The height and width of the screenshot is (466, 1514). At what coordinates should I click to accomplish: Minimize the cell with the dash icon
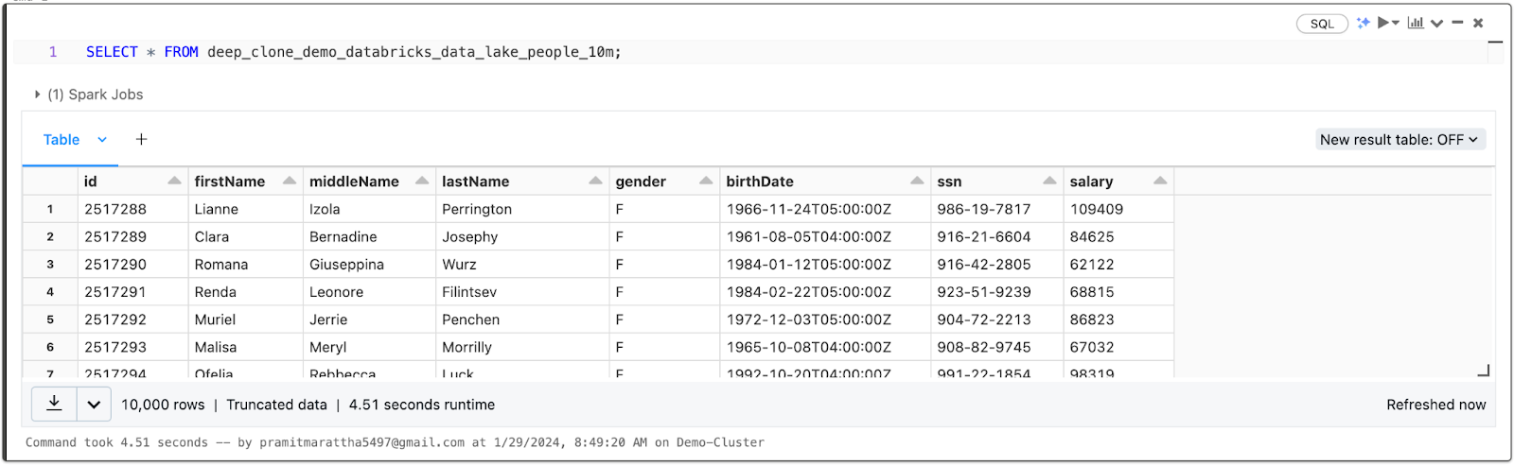pyautogui.click(x=1457, y=23)
